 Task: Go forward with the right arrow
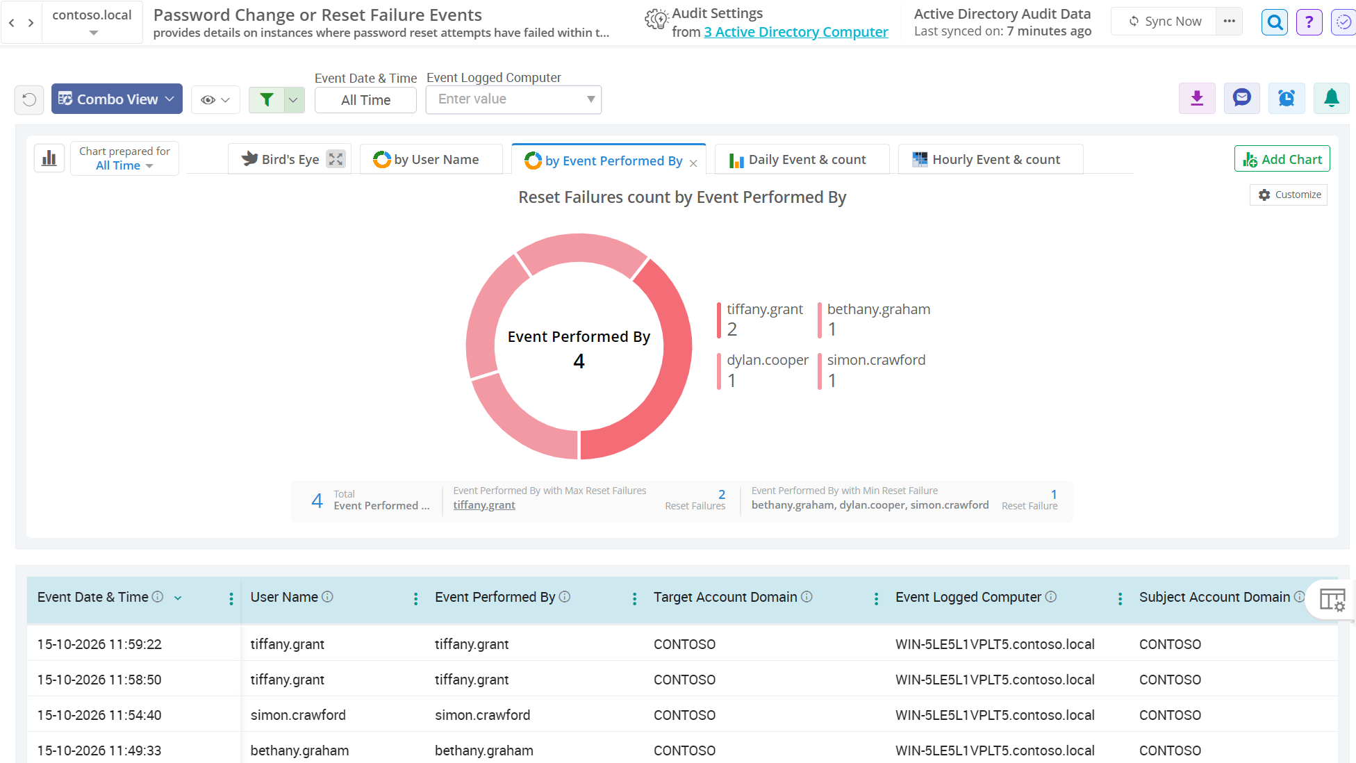[31, 23]
